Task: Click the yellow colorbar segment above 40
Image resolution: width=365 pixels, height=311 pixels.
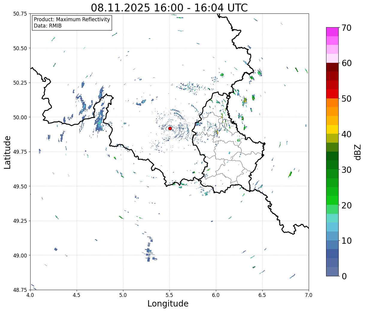Action: pos(332,129)
